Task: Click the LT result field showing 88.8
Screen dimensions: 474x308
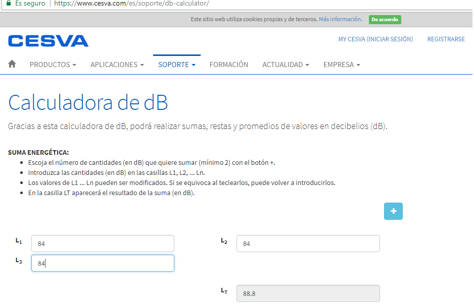Action: click(308, 293)
